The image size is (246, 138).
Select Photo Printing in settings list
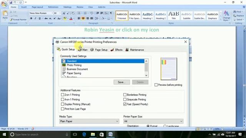click(x=103, y=65)
